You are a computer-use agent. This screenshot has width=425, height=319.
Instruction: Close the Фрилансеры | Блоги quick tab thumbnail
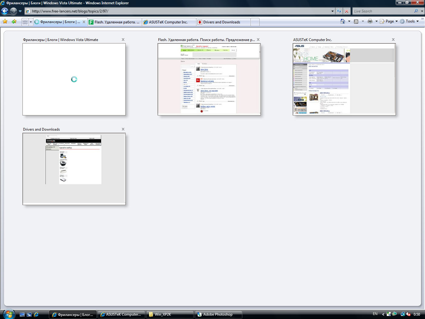point(123,39)
